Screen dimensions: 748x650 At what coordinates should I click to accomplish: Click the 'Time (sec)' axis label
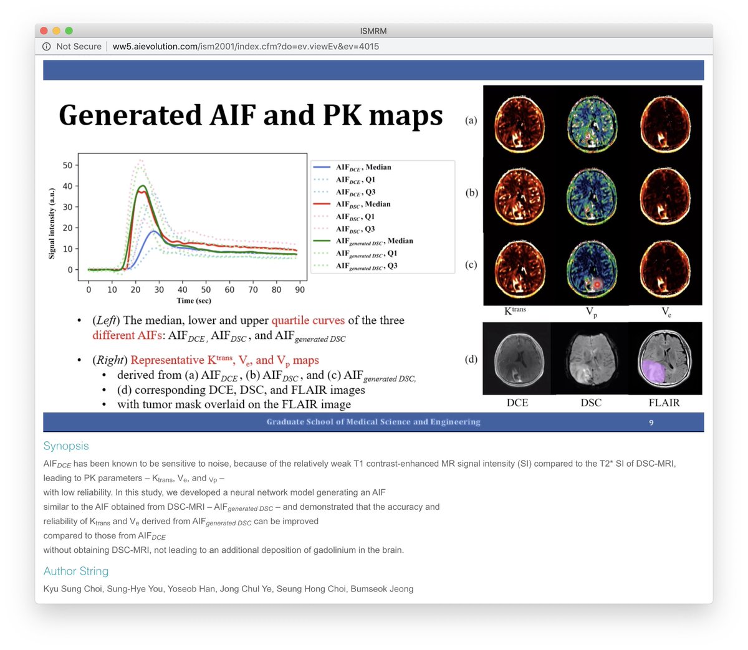[x=194, y=301]
